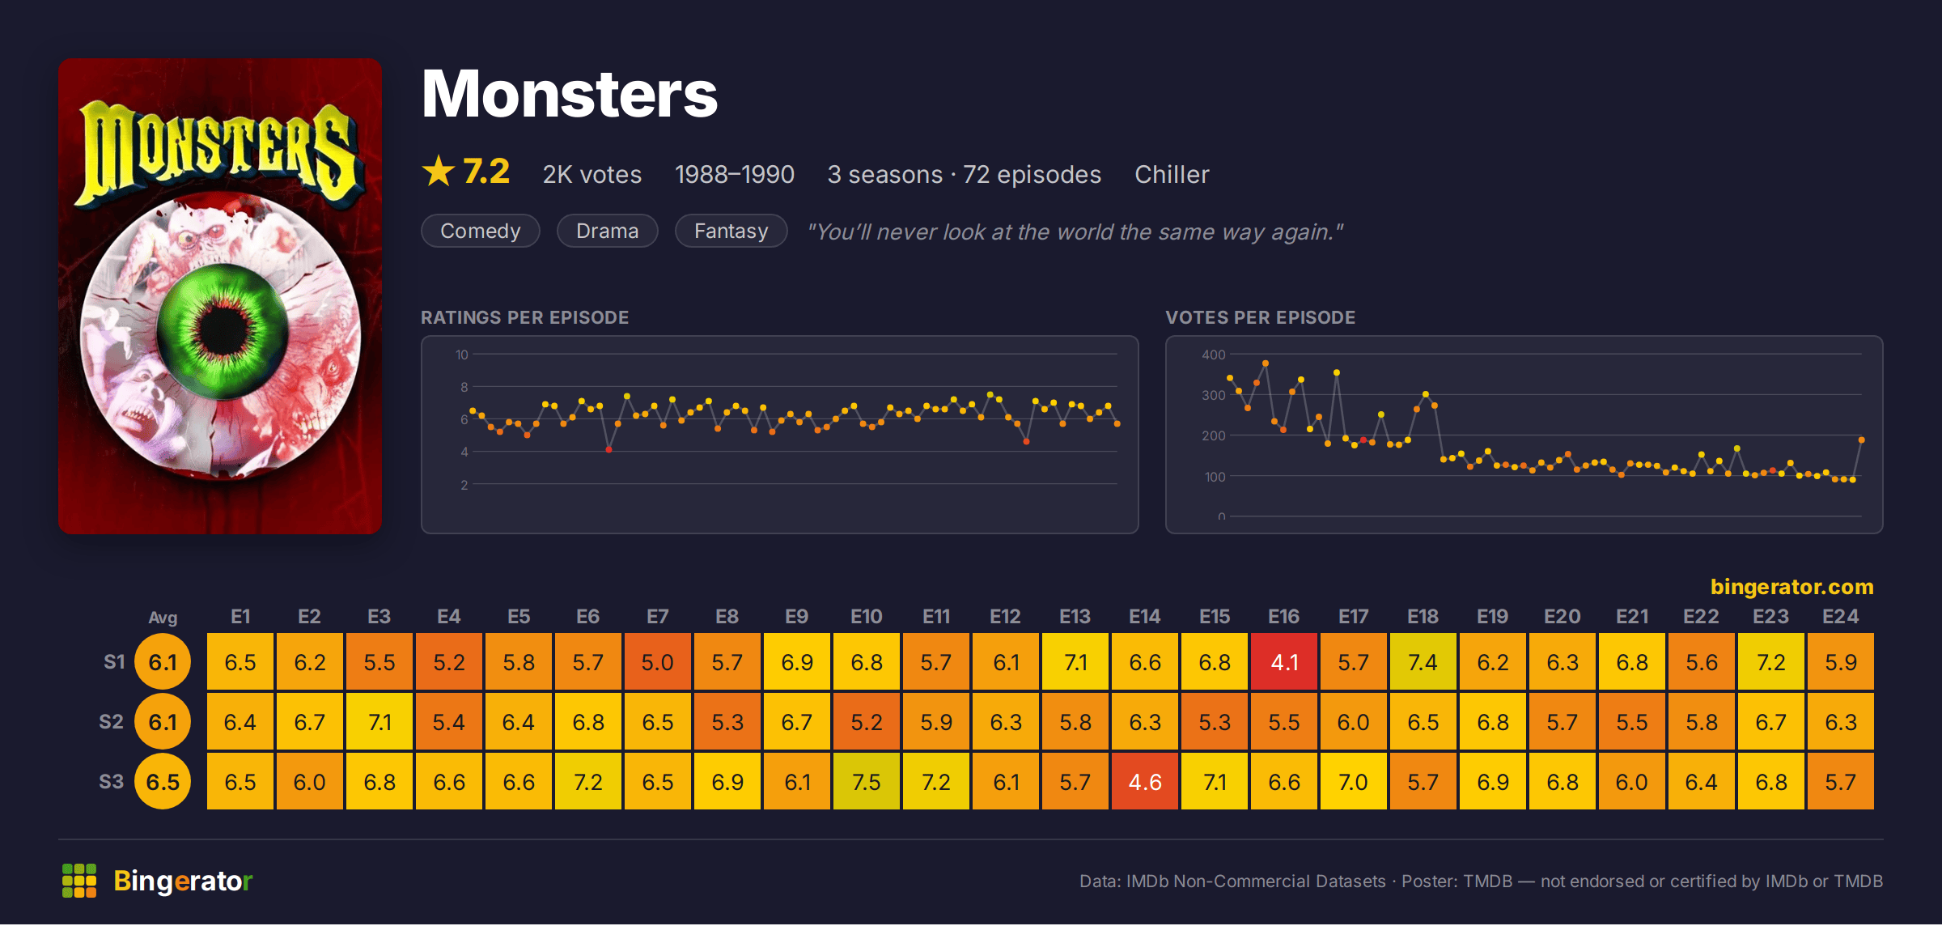1942x926 pixels.
Task: Select the Fantasy genre tag
Action: tap(731, 231)
